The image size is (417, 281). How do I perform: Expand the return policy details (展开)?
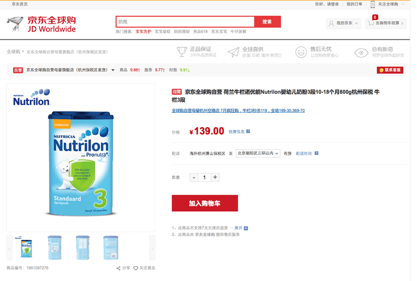pos(241,228)
